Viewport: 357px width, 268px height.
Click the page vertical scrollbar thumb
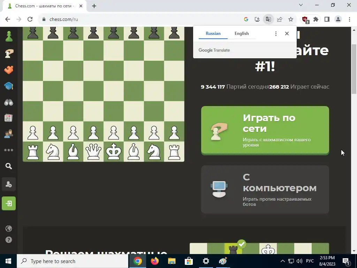(354, 69)
